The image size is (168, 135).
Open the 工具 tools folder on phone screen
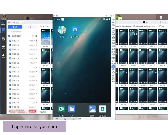[62, 30]
